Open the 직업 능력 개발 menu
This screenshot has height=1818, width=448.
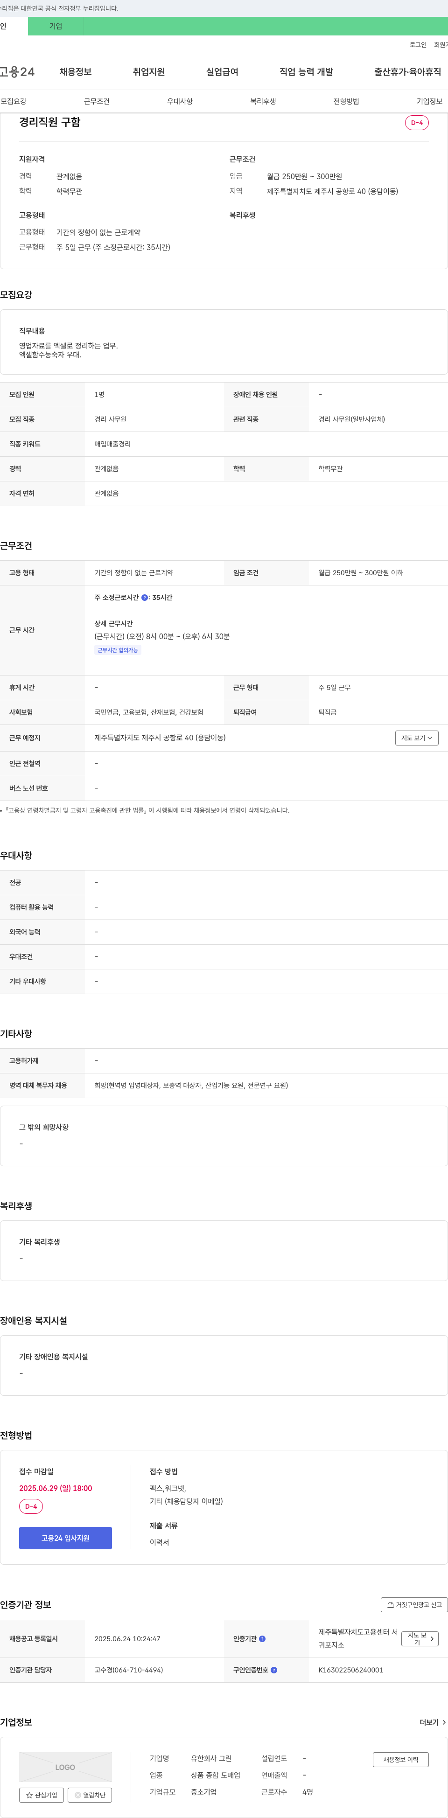click(306, 72)
